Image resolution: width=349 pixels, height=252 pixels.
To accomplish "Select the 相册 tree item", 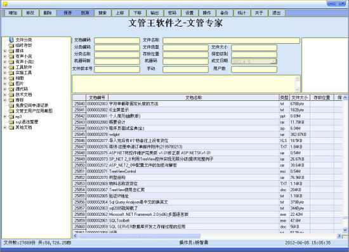I will pos(20,78).
